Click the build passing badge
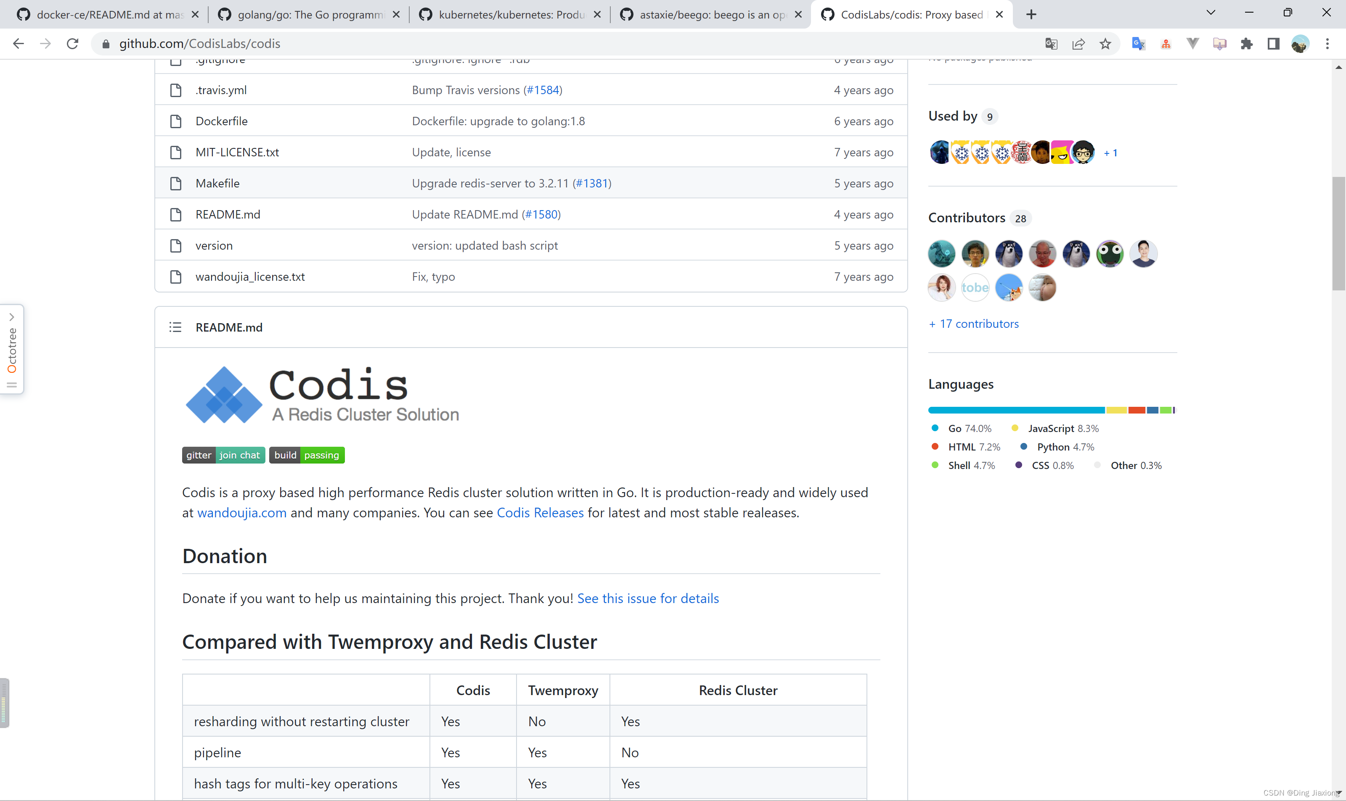The width and height of the screenshot is (1346, 801). pos(307,455)
